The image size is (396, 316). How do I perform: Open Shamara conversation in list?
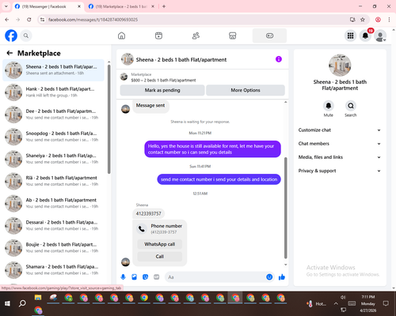tap(53, 270)
